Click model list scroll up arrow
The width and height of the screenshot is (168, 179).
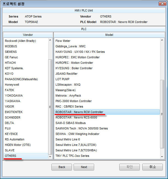tap(162, 40)
